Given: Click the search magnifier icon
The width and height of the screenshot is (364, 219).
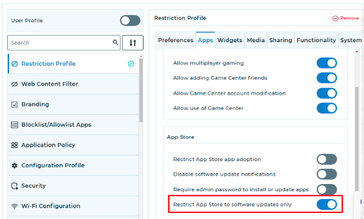Looking at the screenshot, I should (x=115, y=43).
